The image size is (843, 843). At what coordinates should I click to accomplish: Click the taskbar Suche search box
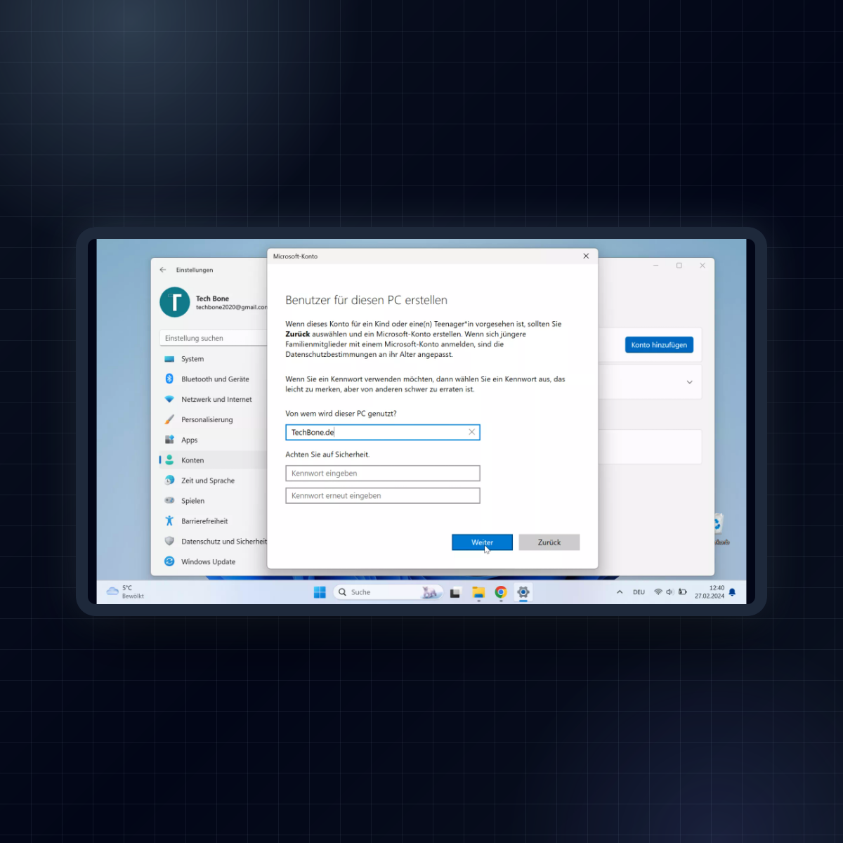[x=388, y=592]
